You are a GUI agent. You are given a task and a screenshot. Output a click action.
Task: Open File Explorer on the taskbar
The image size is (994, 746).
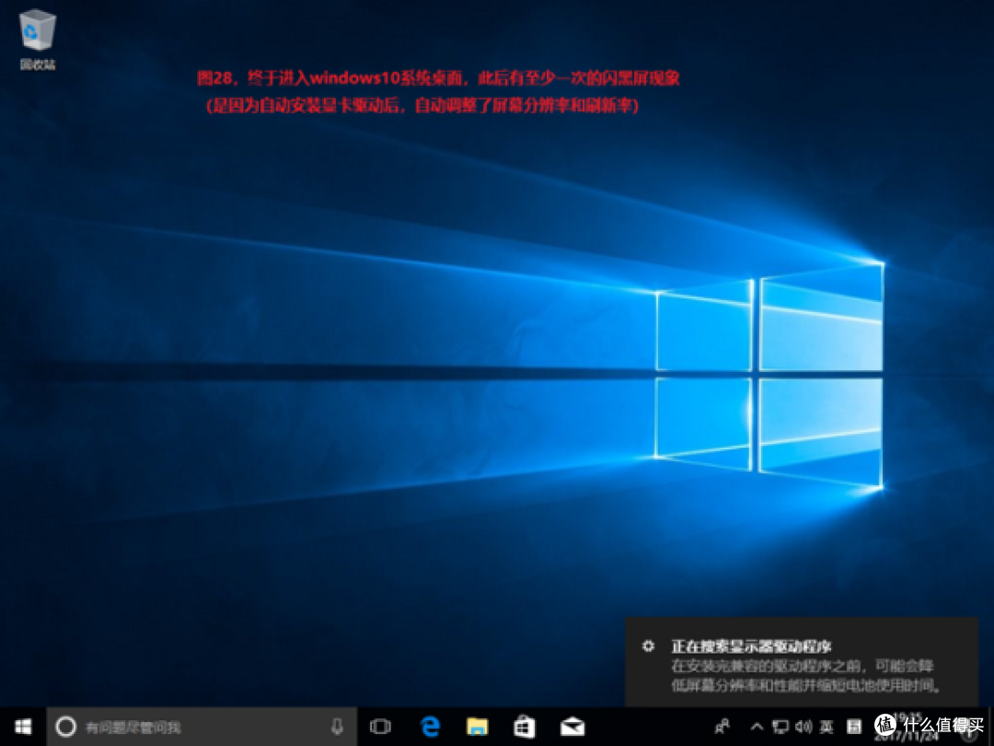pos(478,728)
